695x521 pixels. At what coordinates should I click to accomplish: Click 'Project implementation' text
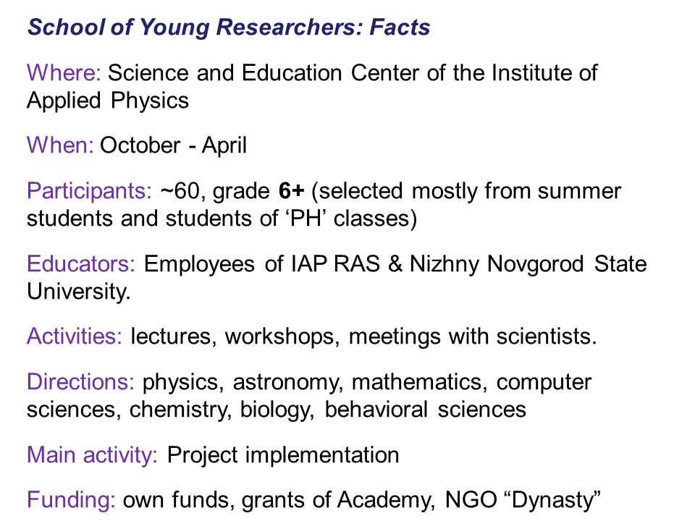[283, 456]
